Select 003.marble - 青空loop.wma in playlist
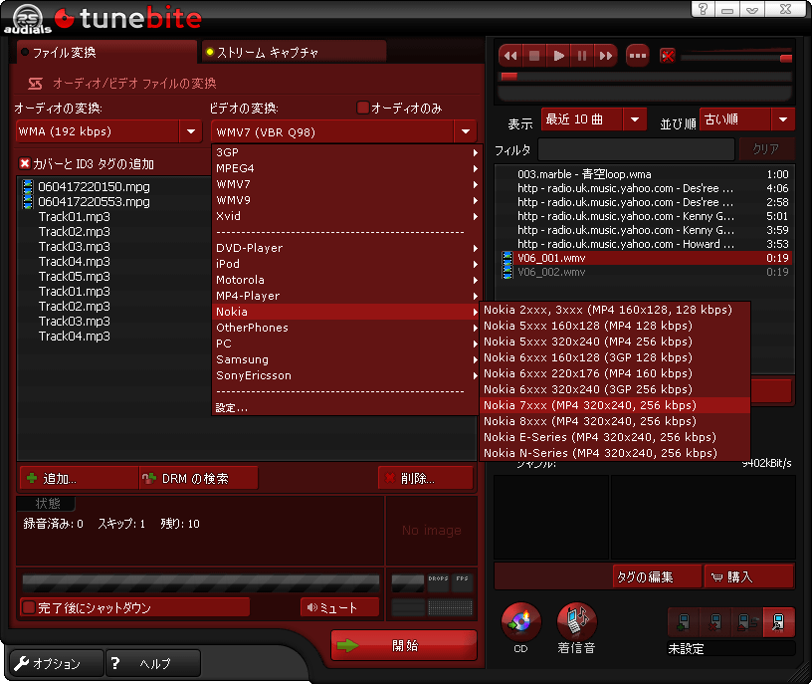Image resolution: width=812 pixels, height=684 pixels. (x=645, y=174)
